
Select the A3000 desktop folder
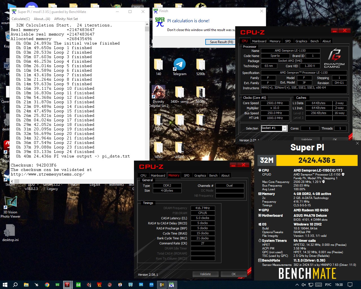(x=180, y=150)
